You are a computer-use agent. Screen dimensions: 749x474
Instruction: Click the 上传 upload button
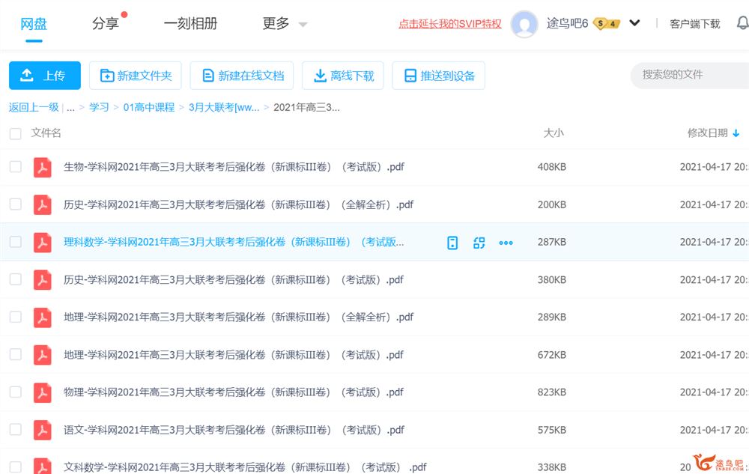(x=45, y=76)
